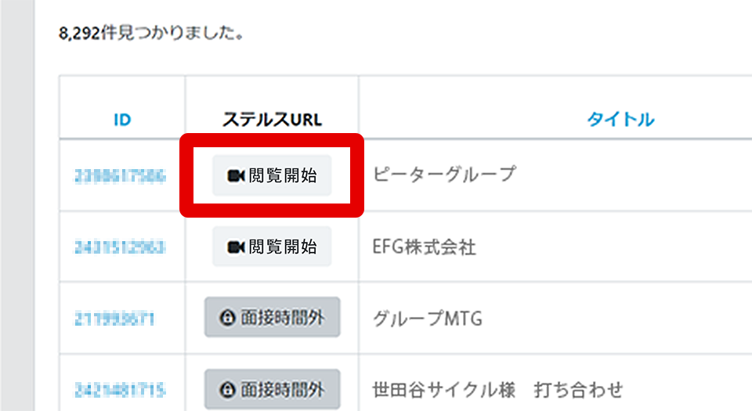Click 面接時間外 button for 世田谷サイクル様
752x411 pixels.
pos(273,389)
